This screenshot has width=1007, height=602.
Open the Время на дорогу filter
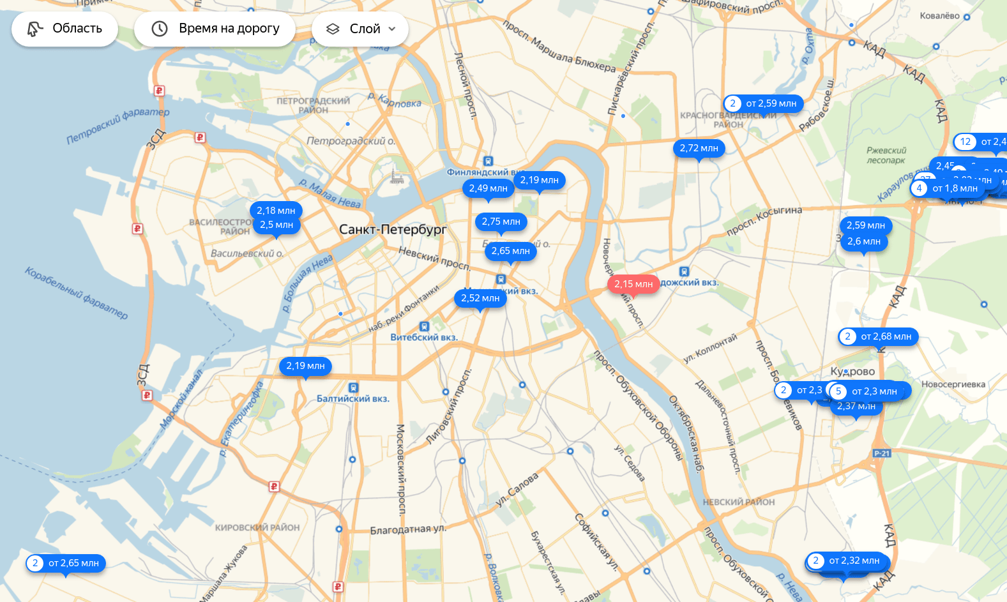coord(215,29)
